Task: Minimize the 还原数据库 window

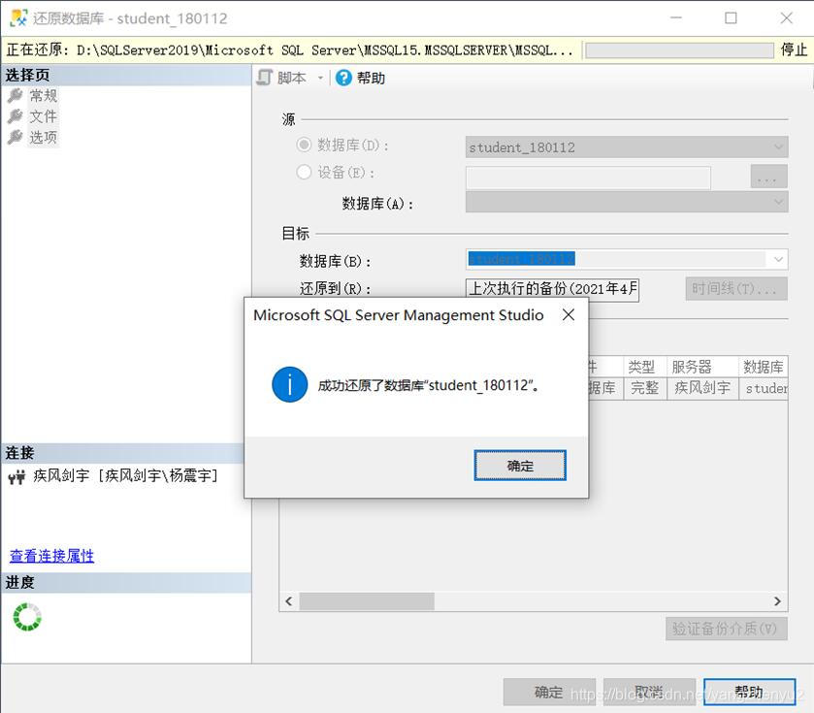Action: click(676, 18)
